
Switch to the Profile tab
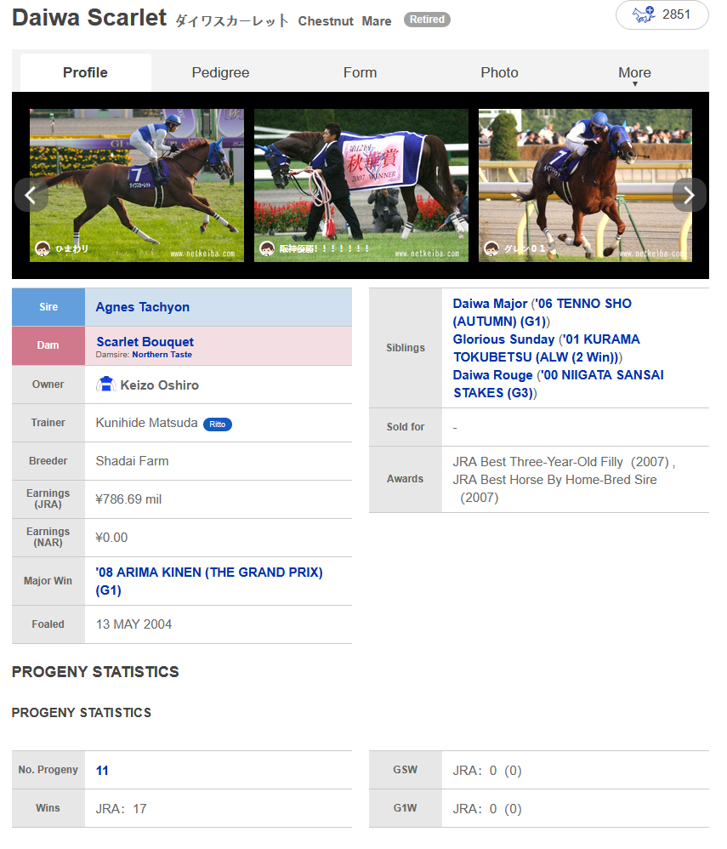86,72
